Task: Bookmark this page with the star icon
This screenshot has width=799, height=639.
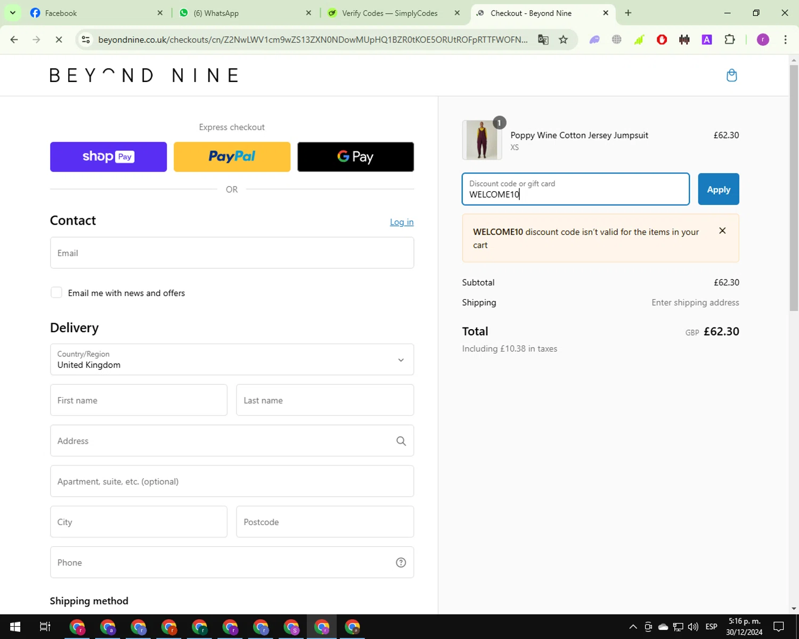Action: [563, 39]
